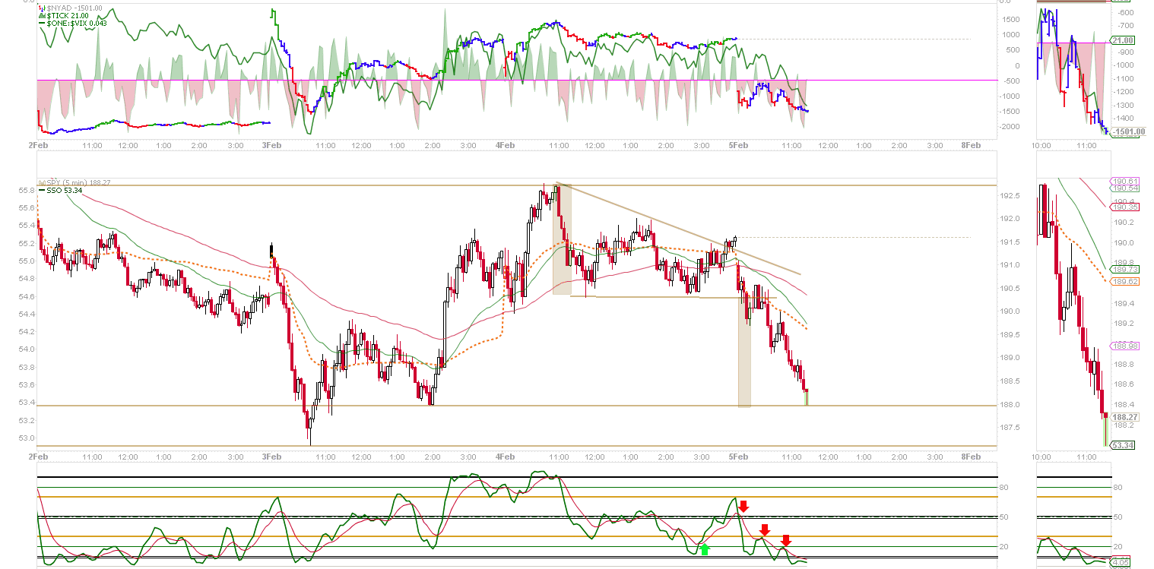Click -2000 on the breadth chart axis

pyautogui.click(x=1010, y=126)
